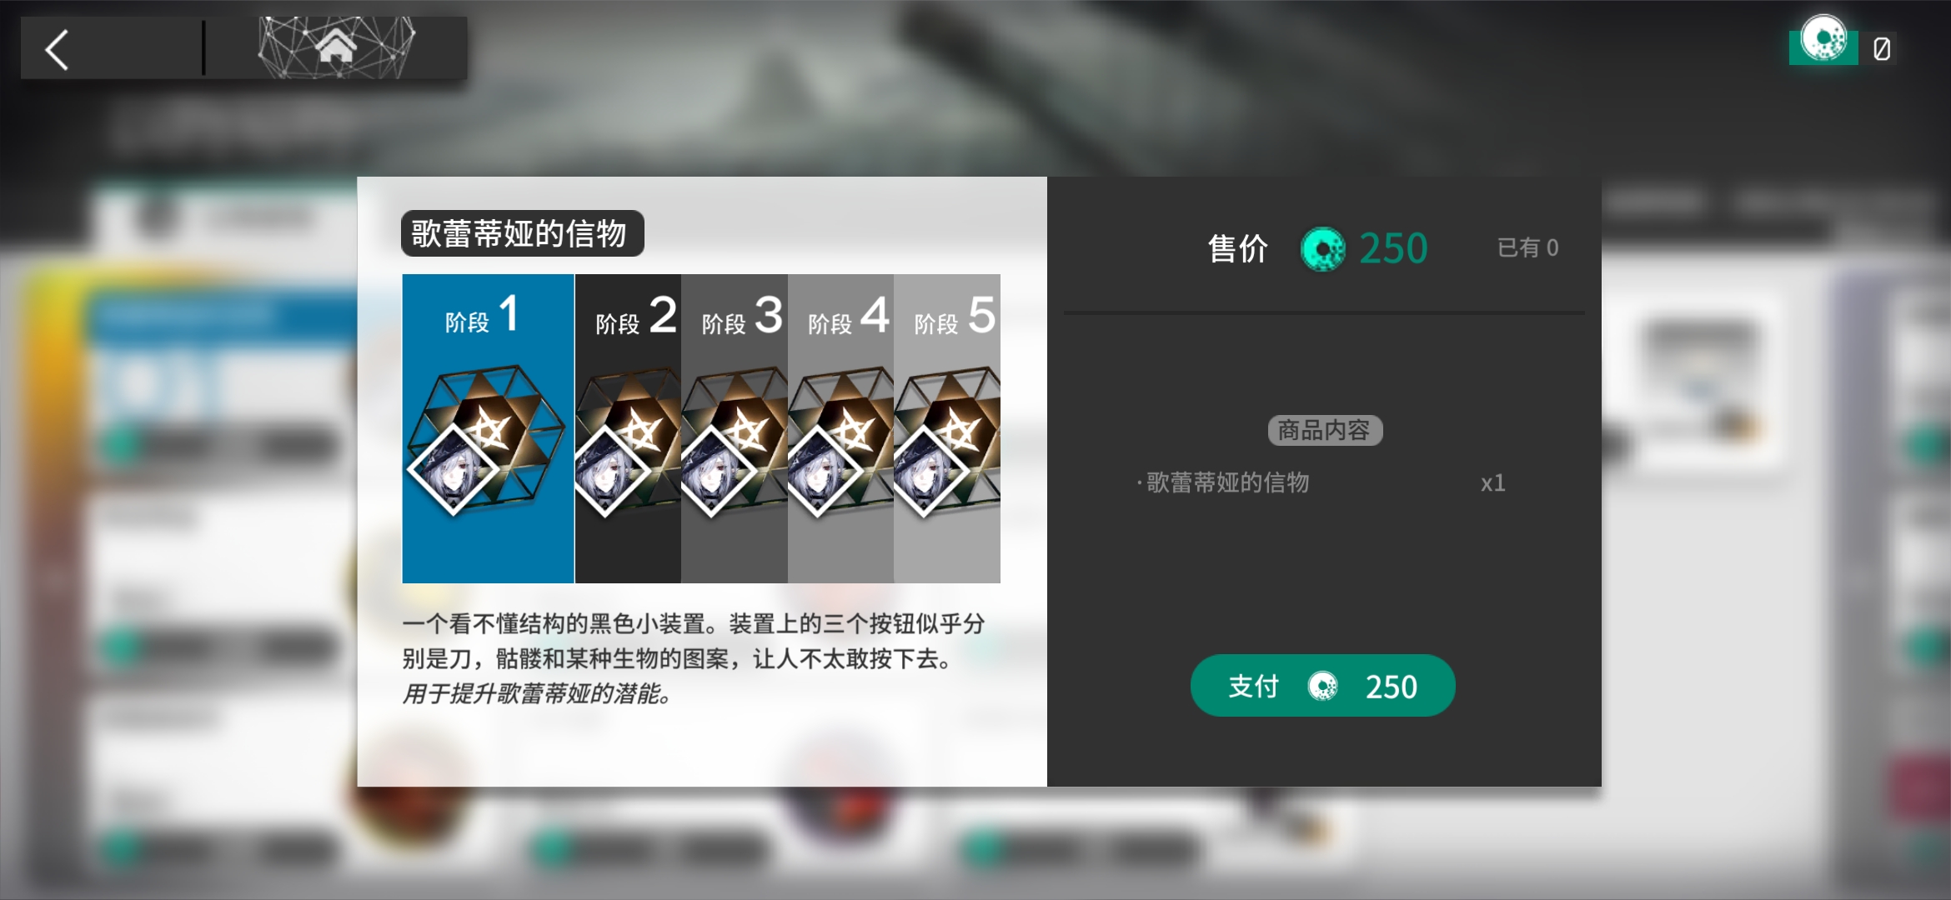Image resolution: width=1951 pixels, height=900 pixels.
Task: Click the 歌蕾蒂娅的信物 x1 content entry
Action: pos(1322,482)
